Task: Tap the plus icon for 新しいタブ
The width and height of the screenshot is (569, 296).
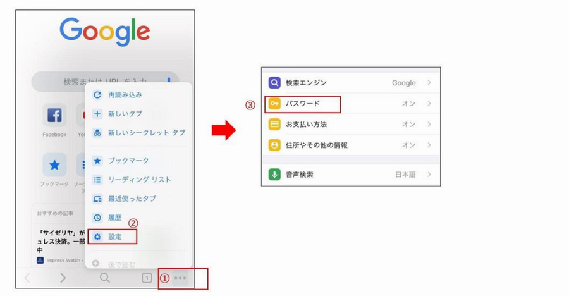Action: coord(97,114)
